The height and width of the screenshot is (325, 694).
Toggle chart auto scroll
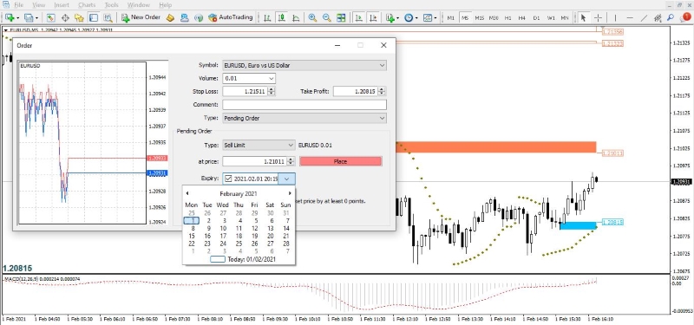coord(358,17)
